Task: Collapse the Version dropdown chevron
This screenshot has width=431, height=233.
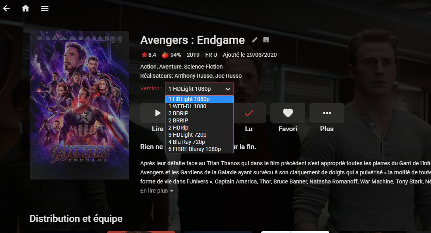Action: pyautogui.click(x=228, y=89)
